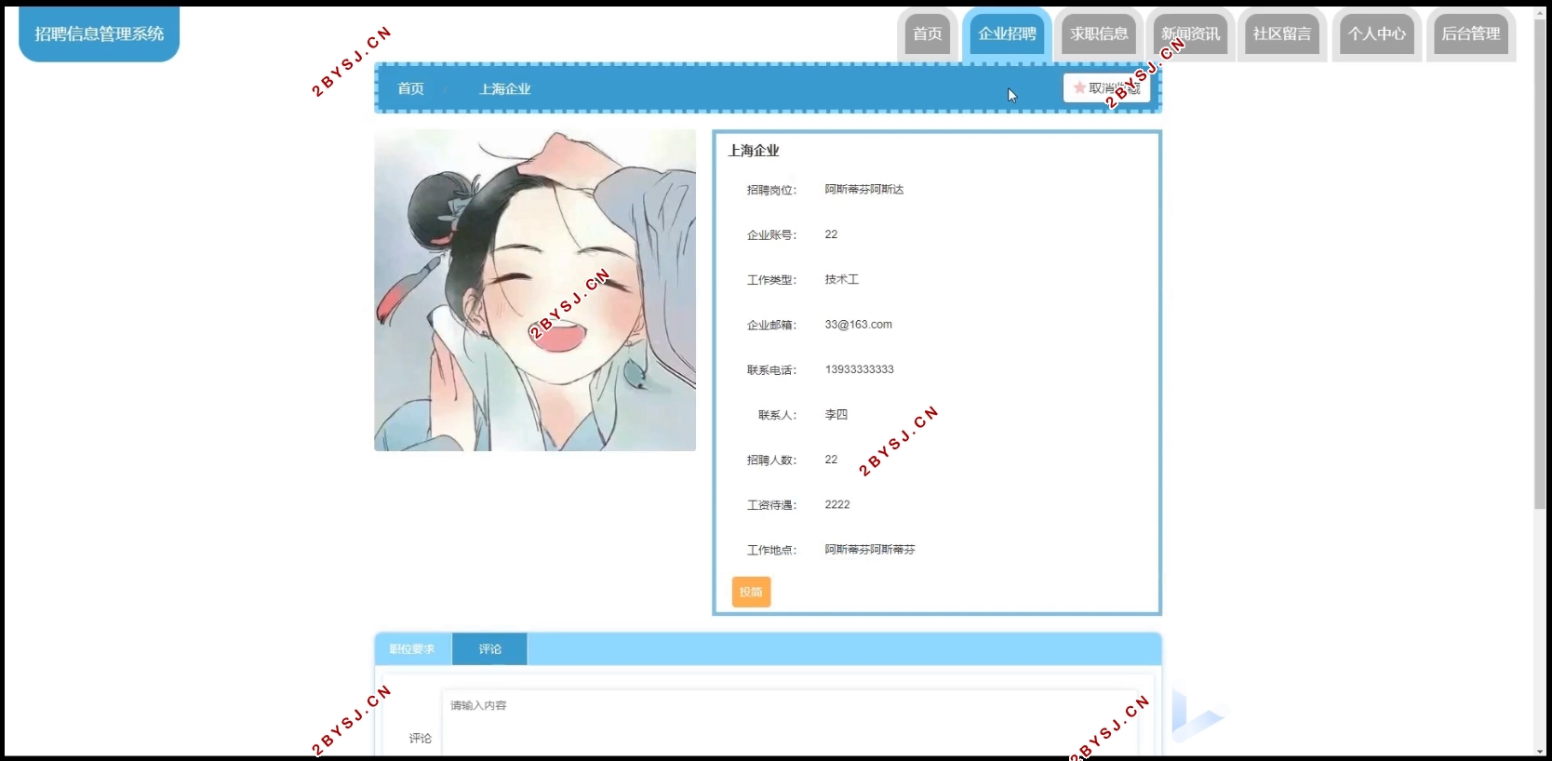Click the comment text area 请输入内容
This screenshot has height=761, width=1552.
point(789,724)
